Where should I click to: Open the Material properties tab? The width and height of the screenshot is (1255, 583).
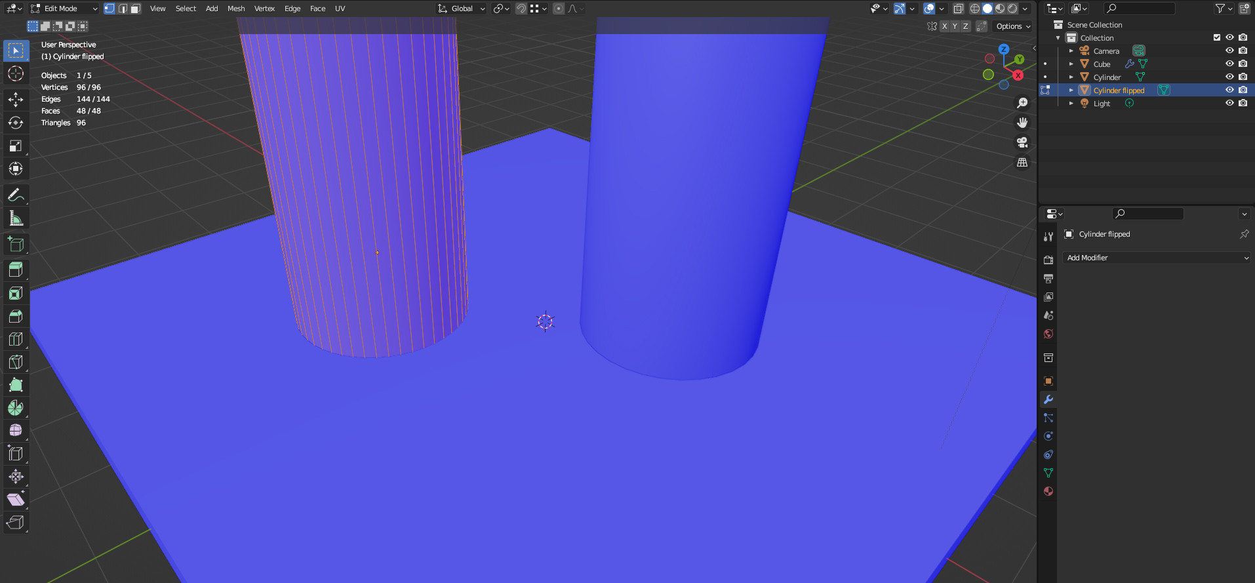point(1048,491)
